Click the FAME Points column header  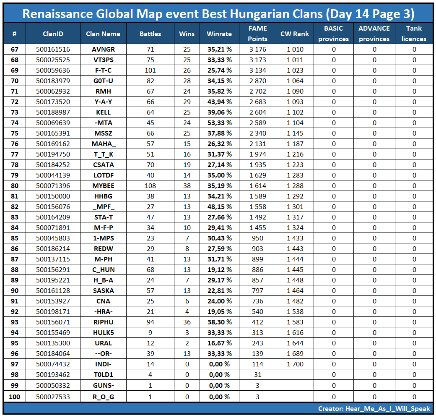[257, 34]
